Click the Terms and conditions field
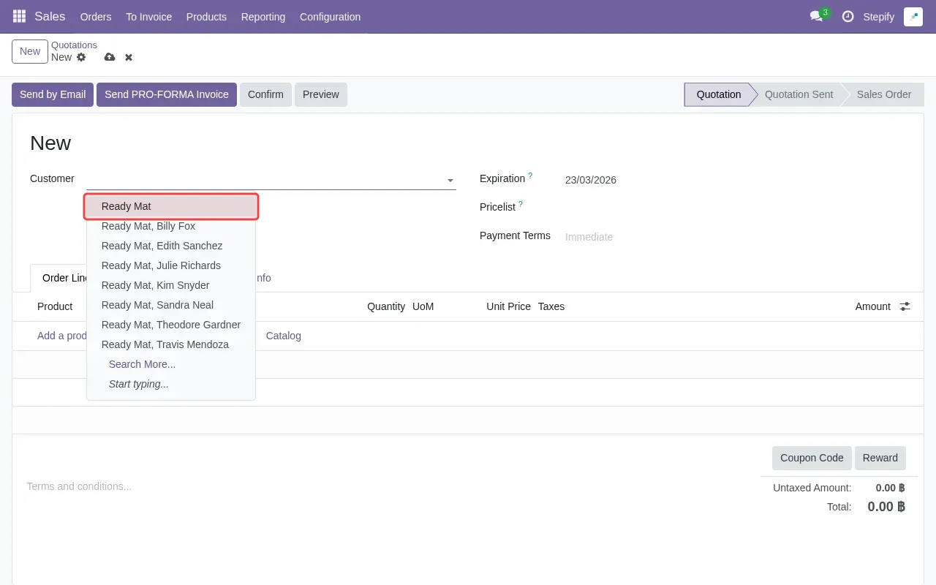936x585 pixels. pyautogui.click(x=79, y=486)
